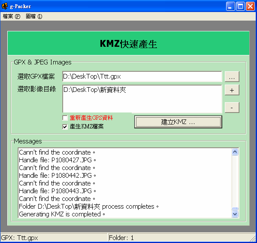Click the GPX file path input field
The image size is (257, 243).
pyautogui.click(x=142, y=76)
